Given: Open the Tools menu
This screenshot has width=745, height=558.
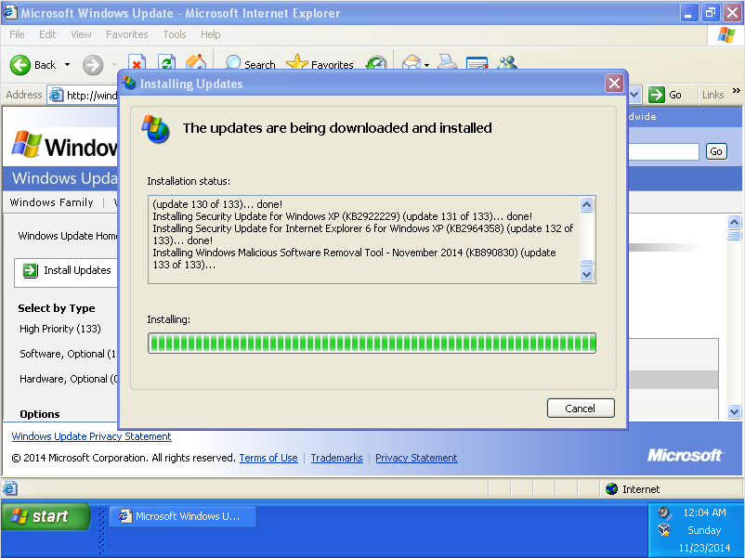Looking at the screenshot, I should tap(174, 34).
